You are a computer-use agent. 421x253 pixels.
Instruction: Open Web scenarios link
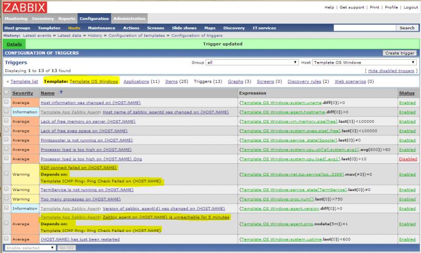click(x=350, y=81)
